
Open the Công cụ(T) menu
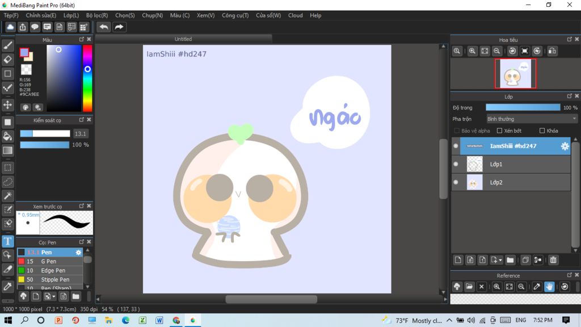tap(235, 15)
